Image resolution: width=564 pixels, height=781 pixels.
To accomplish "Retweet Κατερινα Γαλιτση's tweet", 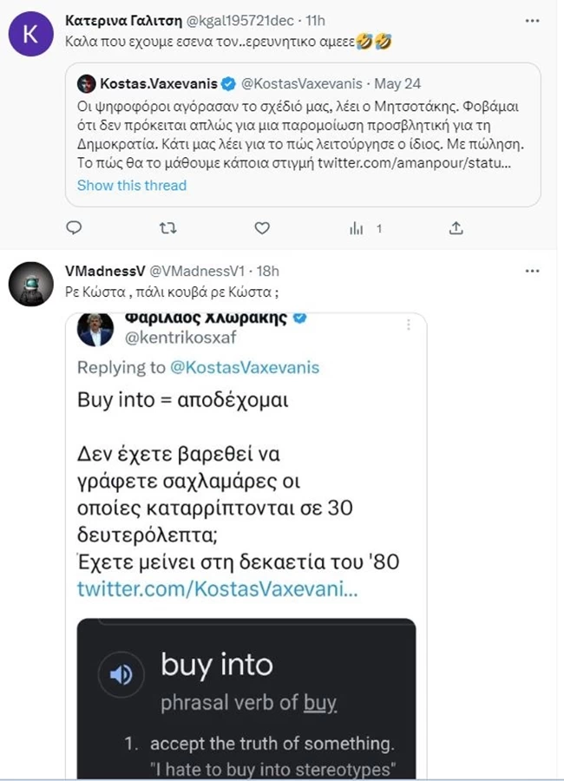I will (x=168, y=228).
